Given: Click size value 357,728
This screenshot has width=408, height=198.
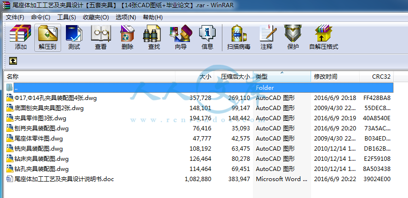Looking at the screenshot, I should tap(200, 98).
